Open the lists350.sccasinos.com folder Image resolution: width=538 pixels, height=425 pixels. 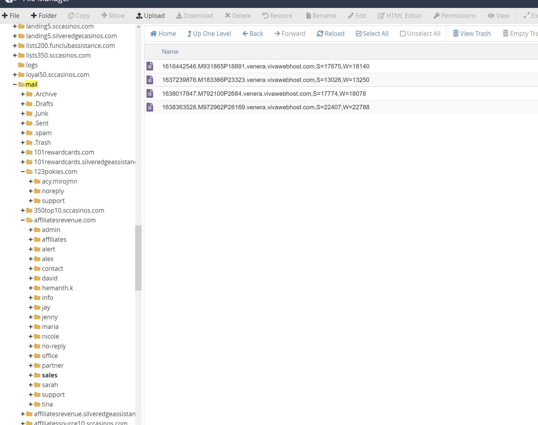[58, 55]
